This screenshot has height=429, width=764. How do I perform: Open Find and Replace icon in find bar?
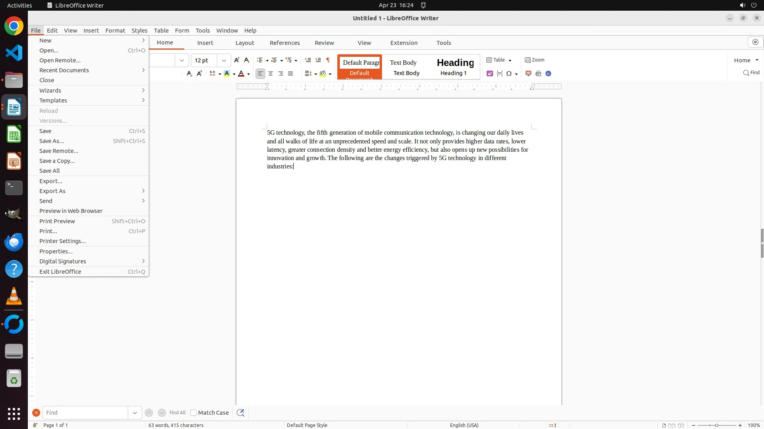240,413
